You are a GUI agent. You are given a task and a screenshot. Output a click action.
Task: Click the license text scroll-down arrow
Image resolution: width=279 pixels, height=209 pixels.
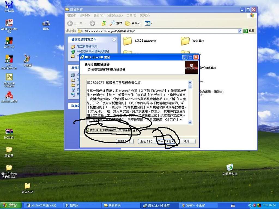point(190,122)
